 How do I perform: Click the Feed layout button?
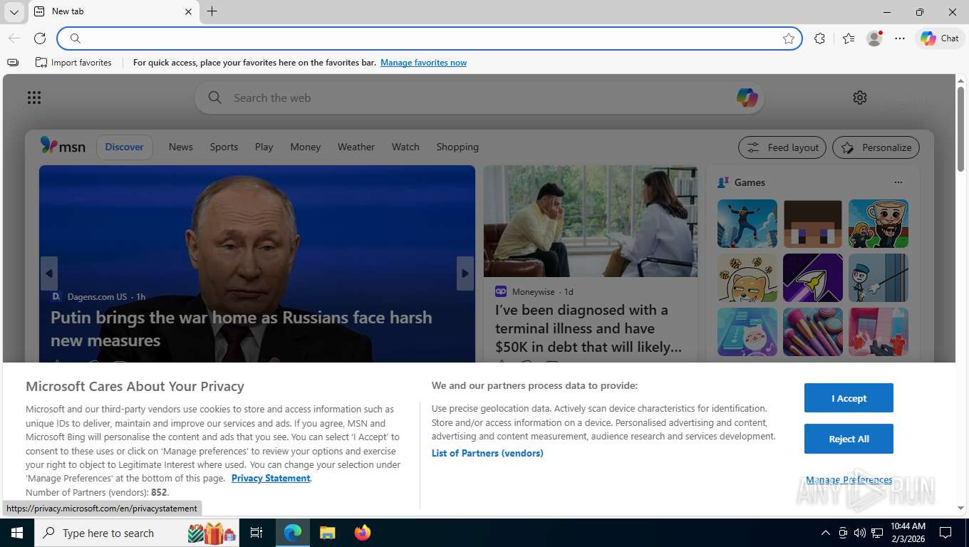pyautogui.click(x=782, y=147)
